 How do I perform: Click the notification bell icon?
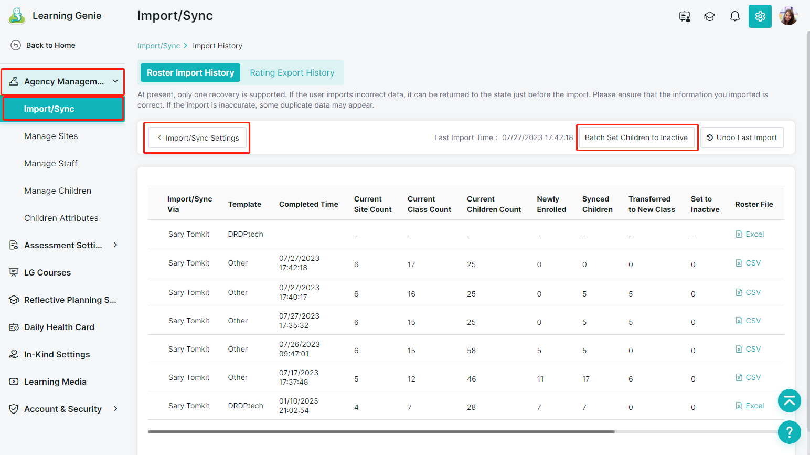pyautogui.click(x=734, y=16)
